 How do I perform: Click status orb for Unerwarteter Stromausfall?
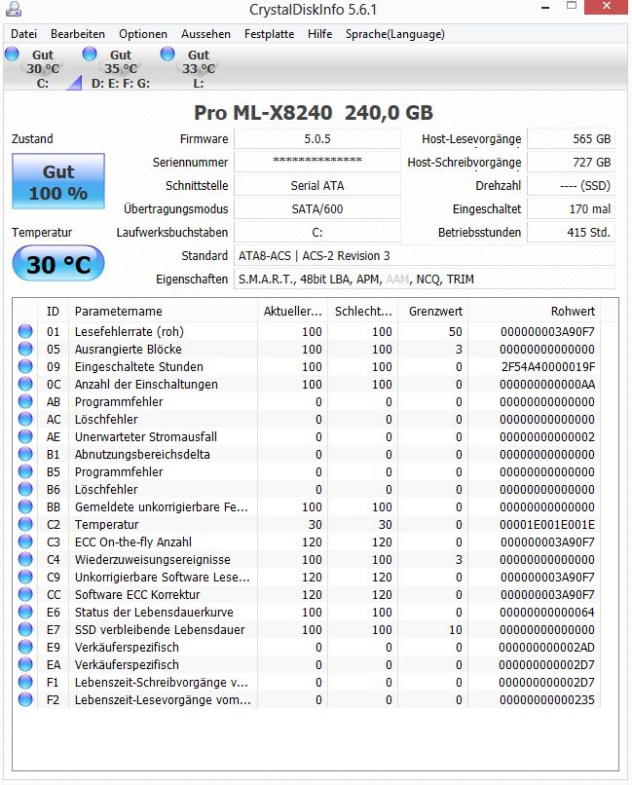point(25,436)
